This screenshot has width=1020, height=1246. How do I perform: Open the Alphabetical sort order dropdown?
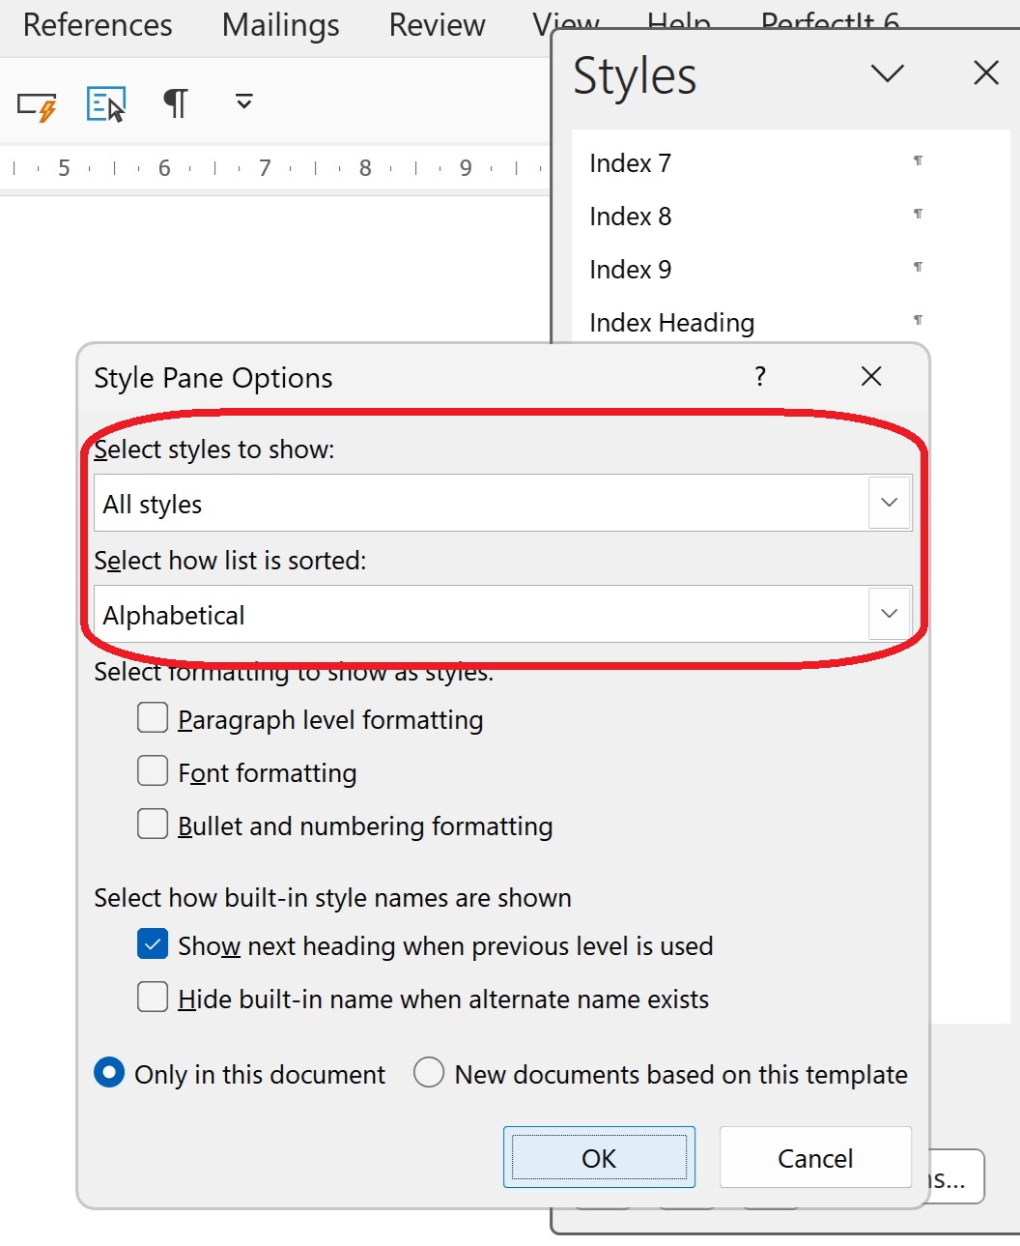point(889,614)
